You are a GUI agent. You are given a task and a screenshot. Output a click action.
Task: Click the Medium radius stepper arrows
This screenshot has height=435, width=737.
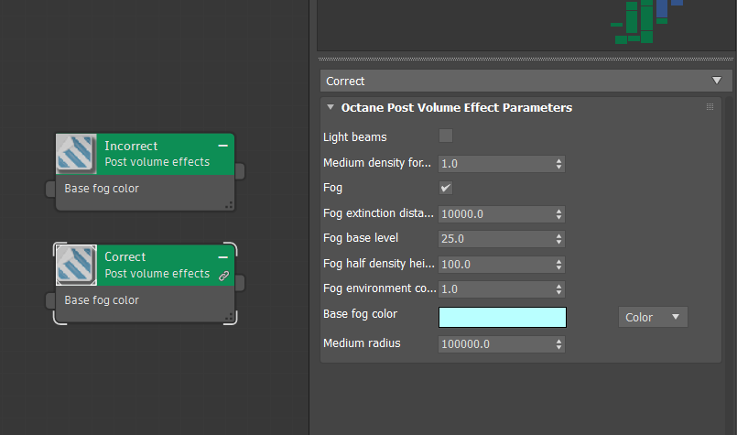(558, 344)
